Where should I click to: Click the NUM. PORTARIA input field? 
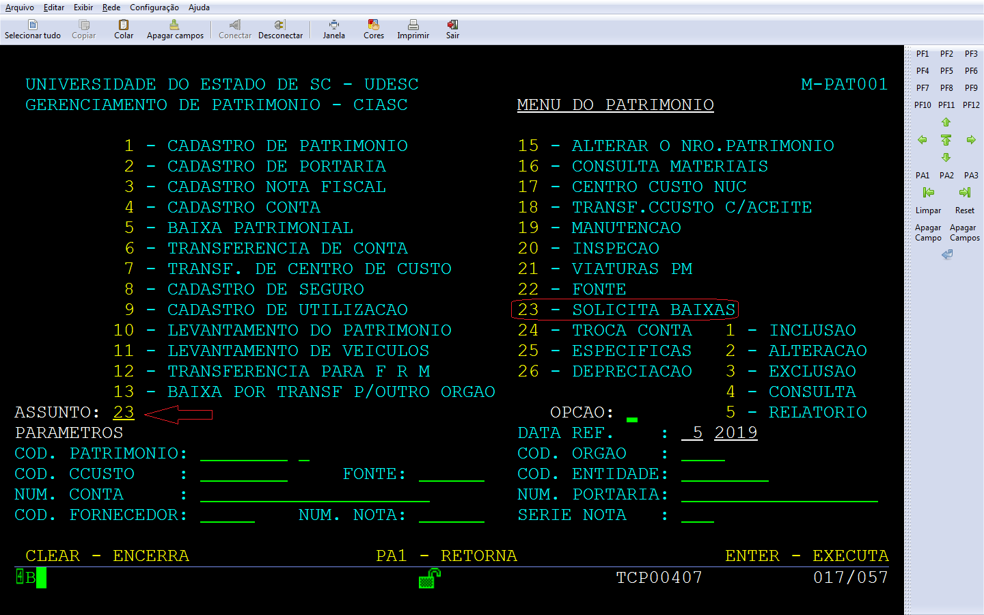pos(779,495)
